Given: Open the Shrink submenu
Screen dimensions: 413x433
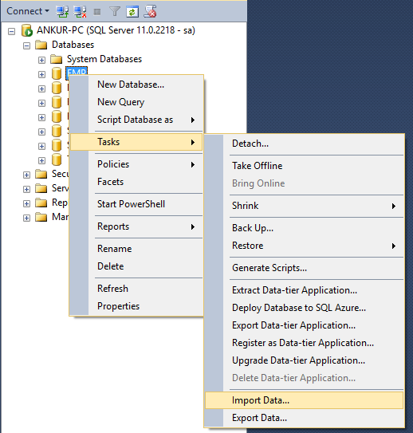Looking at the screenshot, I should click(x=305, y=206).
